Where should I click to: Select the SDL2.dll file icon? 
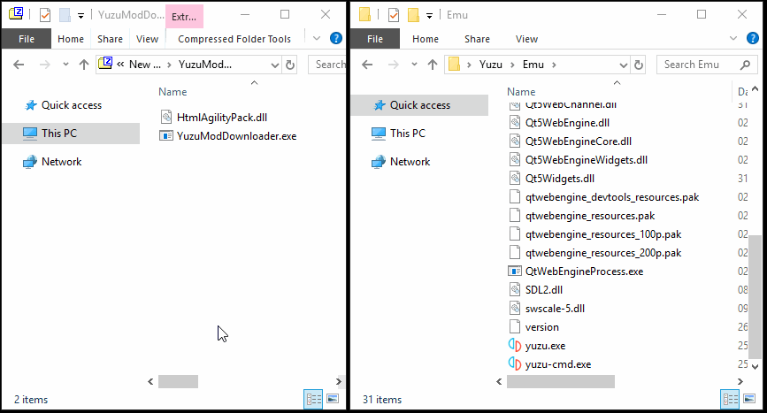point(515,289)
